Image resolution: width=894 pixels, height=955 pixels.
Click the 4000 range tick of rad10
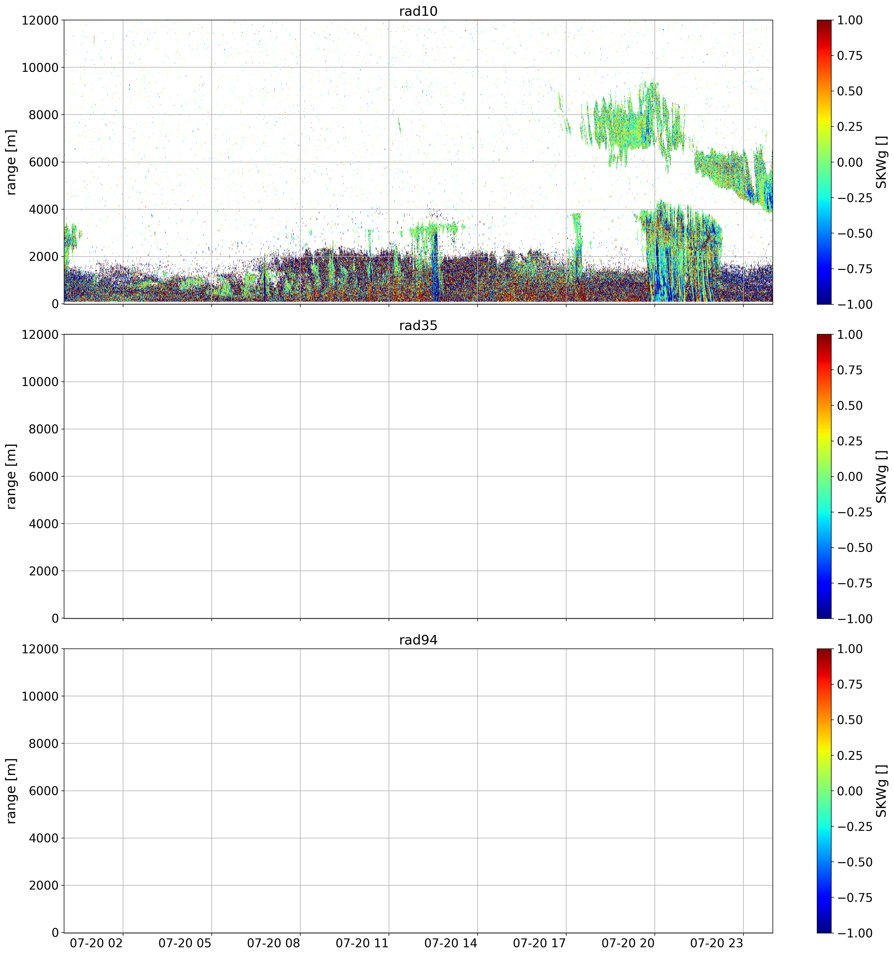[43, 209]
